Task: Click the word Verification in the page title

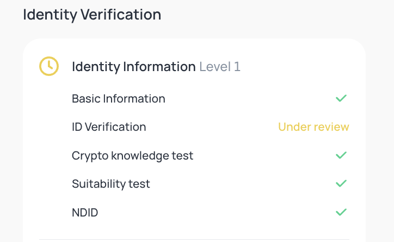Action: coord(121,14)
